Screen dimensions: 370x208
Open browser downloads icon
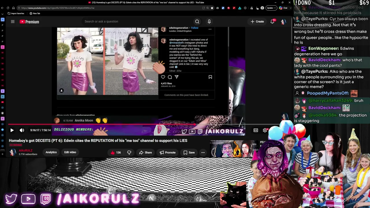tap(257, 8)
